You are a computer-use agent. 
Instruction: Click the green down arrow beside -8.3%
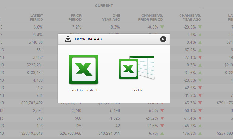coord(162,27)
